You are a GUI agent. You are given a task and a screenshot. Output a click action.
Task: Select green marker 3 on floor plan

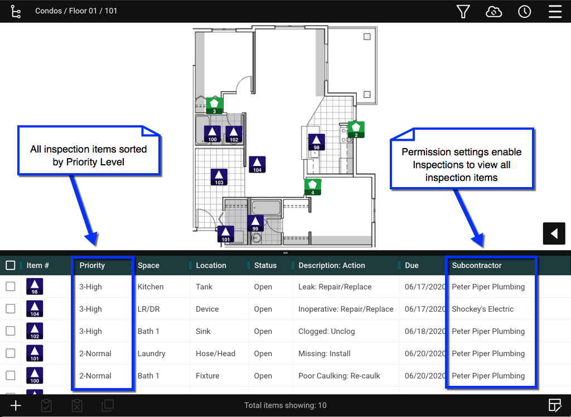[214, 105]
